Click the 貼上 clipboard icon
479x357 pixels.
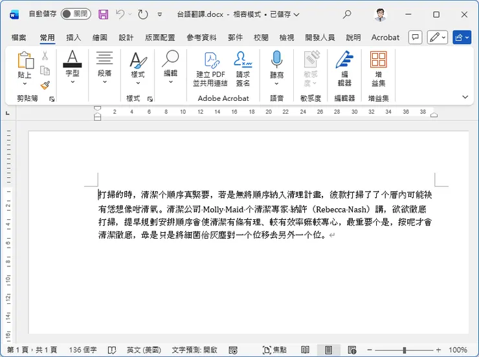coord(25,60)
